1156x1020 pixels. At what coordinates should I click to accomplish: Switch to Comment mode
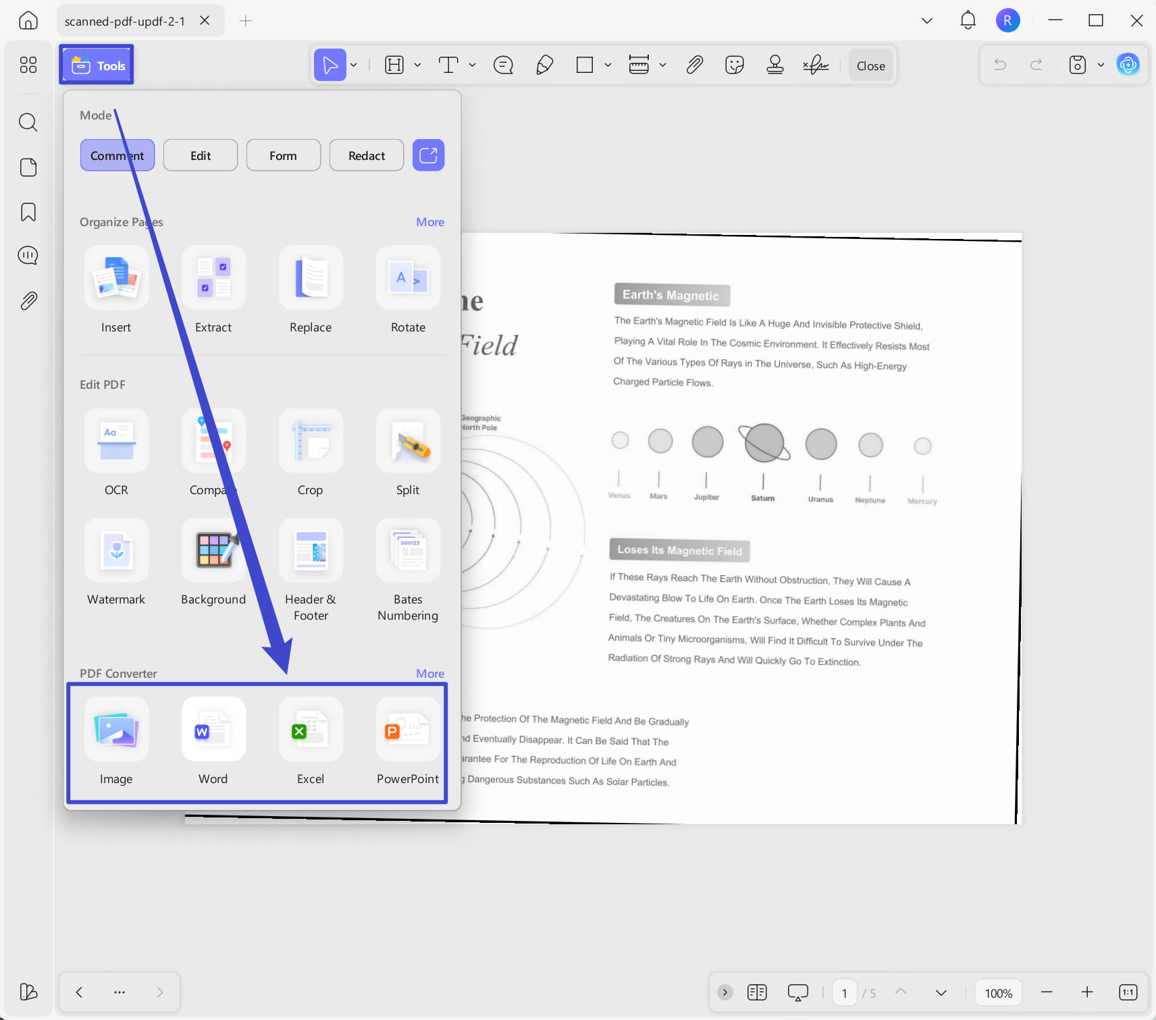coord(117,155)
